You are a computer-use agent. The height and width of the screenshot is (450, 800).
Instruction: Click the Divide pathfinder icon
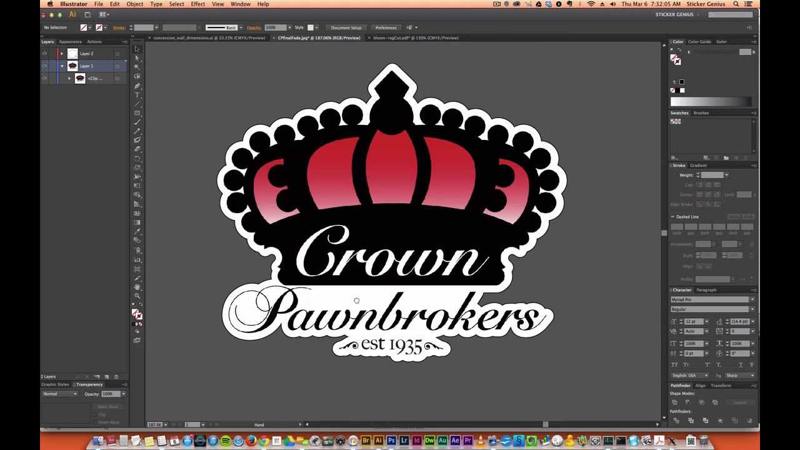[676, 421]
